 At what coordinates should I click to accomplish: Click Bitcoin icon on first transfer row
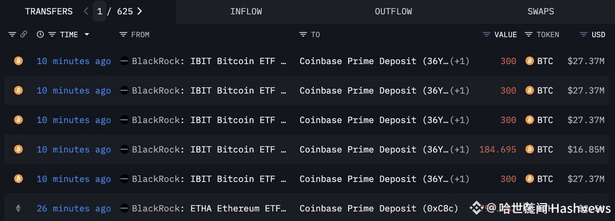18,61
